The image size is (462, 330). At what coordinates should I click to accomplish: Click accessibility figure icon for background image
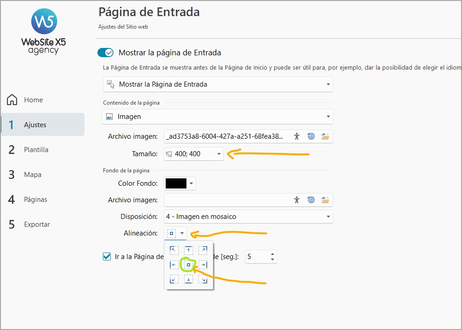pyautogui.click(x=297, y=200)
